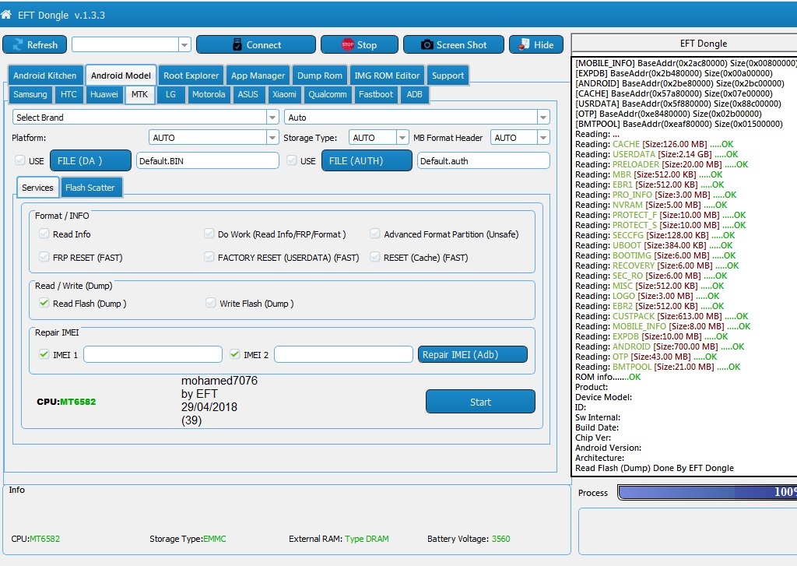Select the MTK tab
This screenshot has height=566, width=797.
(140, 94)
